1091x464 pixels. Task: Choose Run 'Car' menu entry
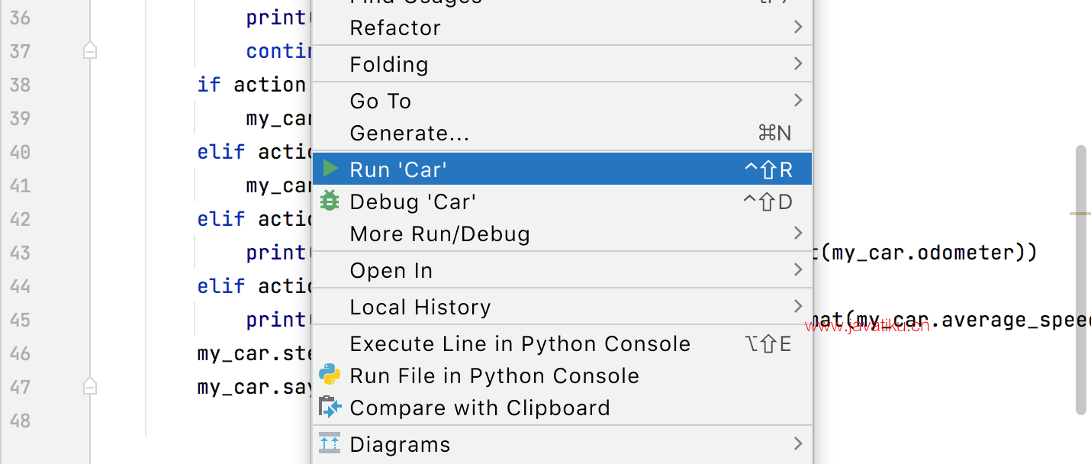pyautogui.click(x=562, y=169)
